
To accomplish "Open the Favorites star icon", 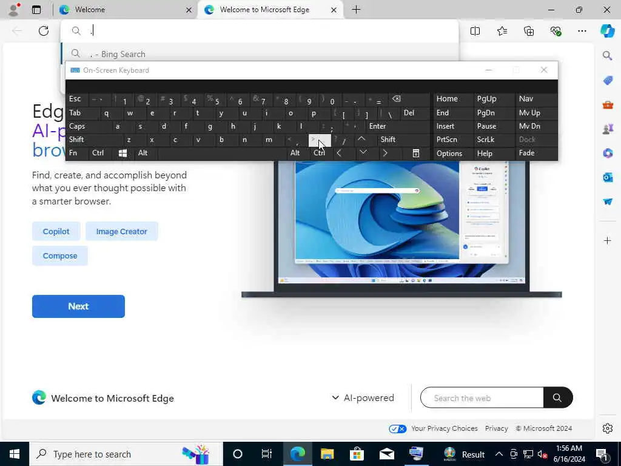I will click(x=502, y=31).
